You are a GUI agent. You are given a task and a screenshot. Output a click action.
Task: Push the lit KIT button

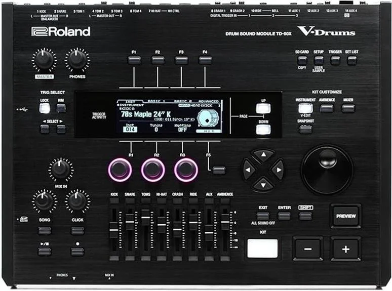point(262,248)
